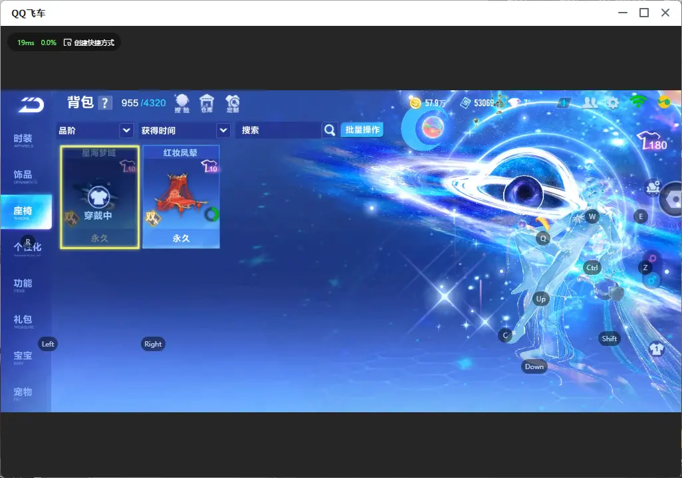The height and width of the screenshot is (478, 682).
Task: Switch to the 礼包 treasure tab
Action: click(23, 321)
